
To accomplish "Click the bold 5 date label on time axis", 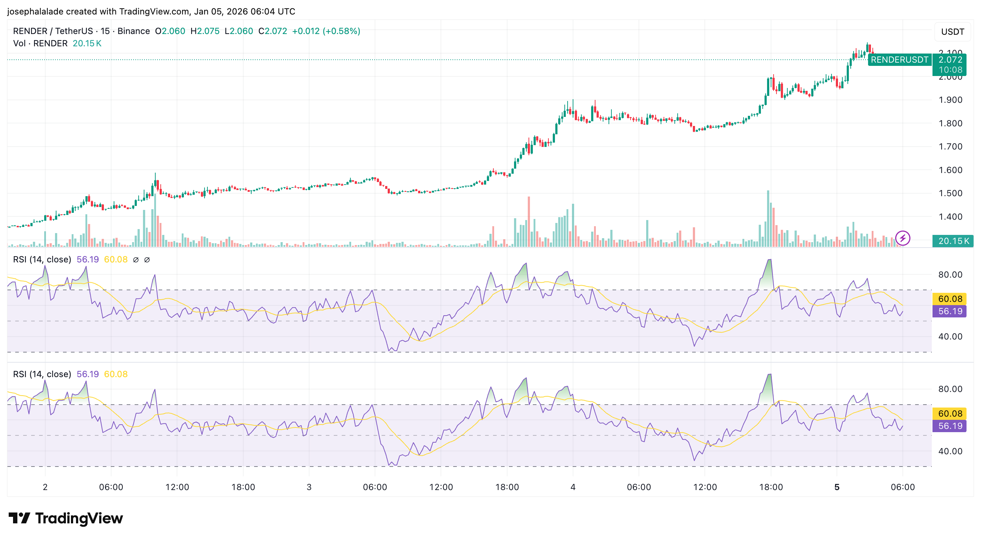I will pos(837,487).
